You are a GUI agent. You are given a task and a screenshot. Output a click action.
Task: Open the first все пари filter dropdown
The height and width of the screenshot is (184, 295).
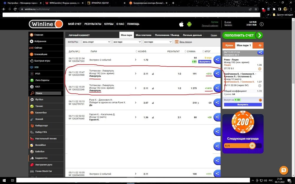pos(127,42)
